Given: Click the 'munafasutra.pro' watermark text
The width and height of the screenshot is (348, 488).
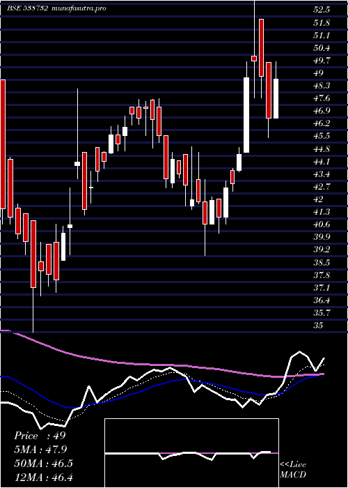Looking at the screenshot, I should (x=78, y=8).
